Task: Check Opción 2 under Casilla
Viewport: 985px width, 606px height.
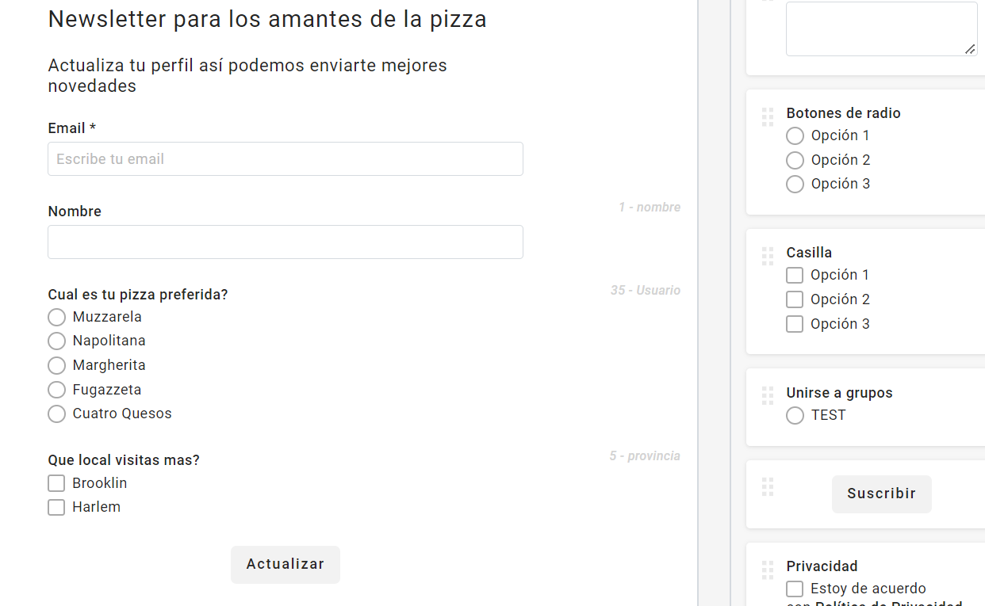Action: pyautogui.click(x=795, y=299)
